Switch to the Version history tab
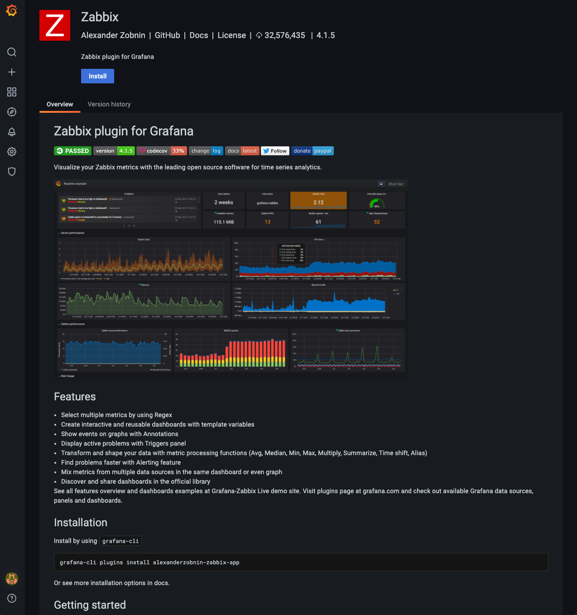The width and height of the screenshot is (577, 615). point(109,104)
